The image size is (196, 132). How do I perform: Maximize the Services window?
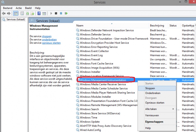(186, 1)
